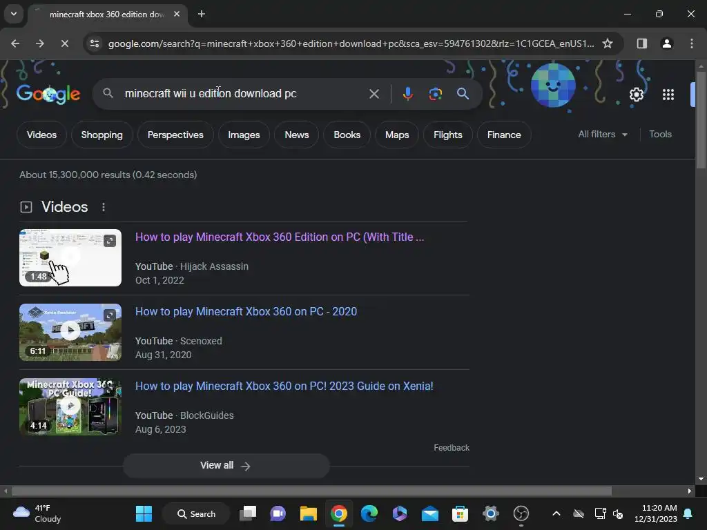Close the minecraft xbox 360 tab
This screenshot has width=707, height=530.
pyautogui.click(x=177, y=14)
